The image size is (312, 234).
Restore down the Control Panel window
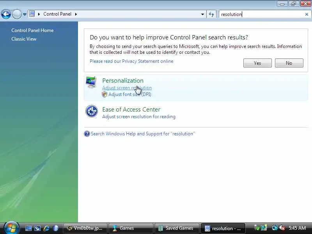click(294, 4)
